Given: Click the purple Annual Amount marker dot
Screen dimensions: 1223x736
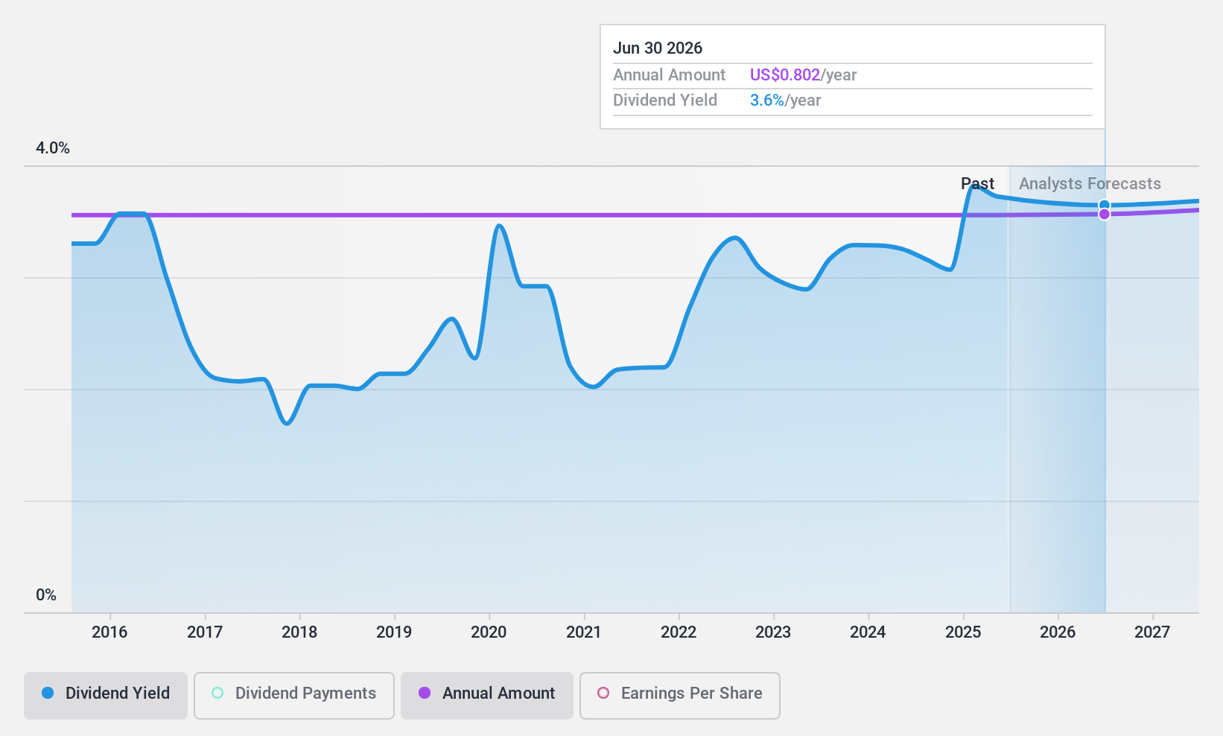Looking at the screenshot, I should 1105,215.
